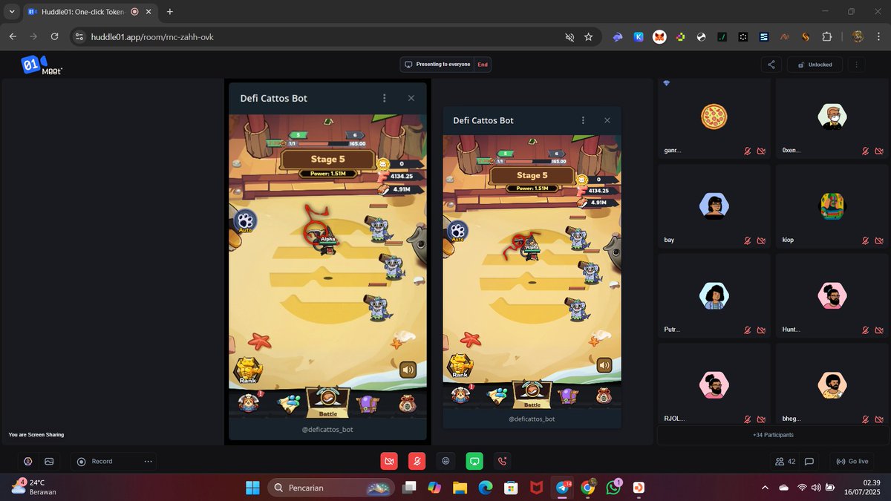Switch to the Huddle01 browser tab
The height and width of the screenshot is (501, 891).
(x=83, y=12)
